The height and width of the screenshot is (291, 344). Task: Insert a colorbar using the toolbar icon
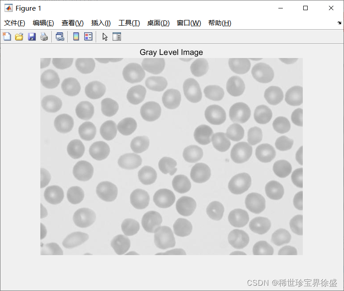tap(76, 37)
